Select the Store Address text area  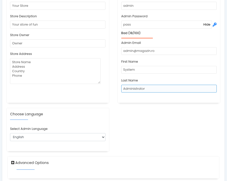click(x=55, y=71)
